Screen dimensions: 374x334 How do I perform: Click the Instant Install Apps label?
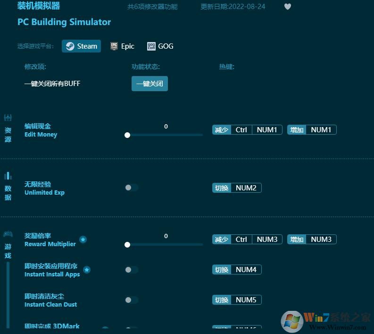pos(52,274)
